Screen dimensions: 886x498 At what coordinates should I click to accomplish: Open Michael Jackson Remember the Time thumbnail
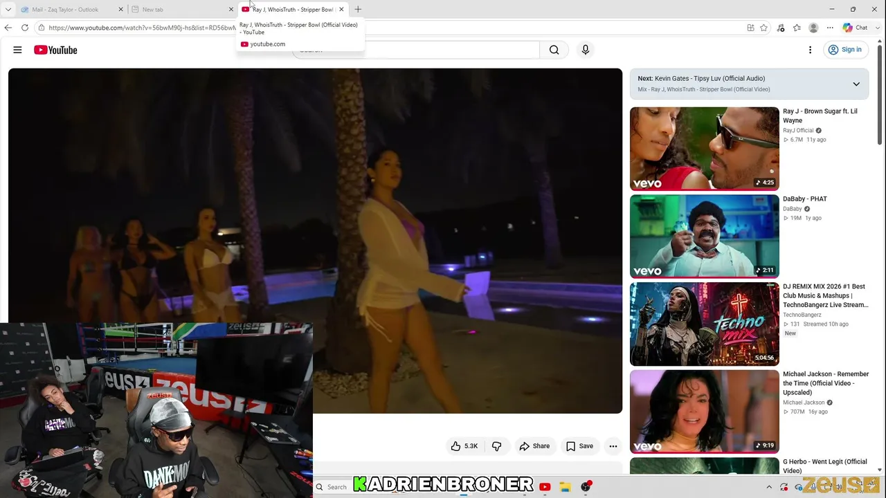tap(705, 412)
